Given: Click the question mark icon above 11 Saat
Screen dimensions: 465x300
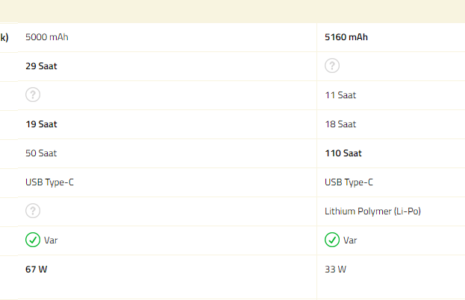Looking at the screenshot, I should tap(332, 66).
